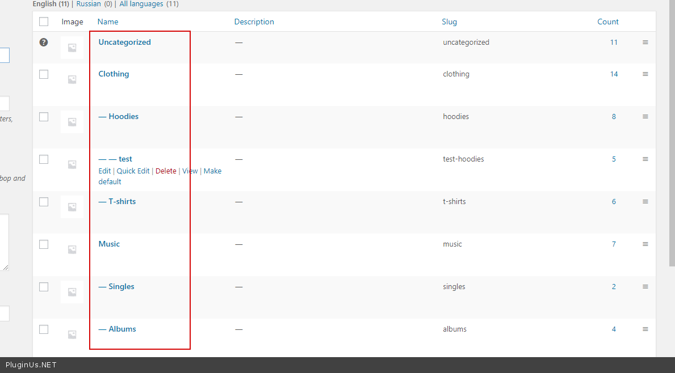This screenshot has width=675, height=373.
Task: Sort the table by Count column
Action: pos(607,22)
